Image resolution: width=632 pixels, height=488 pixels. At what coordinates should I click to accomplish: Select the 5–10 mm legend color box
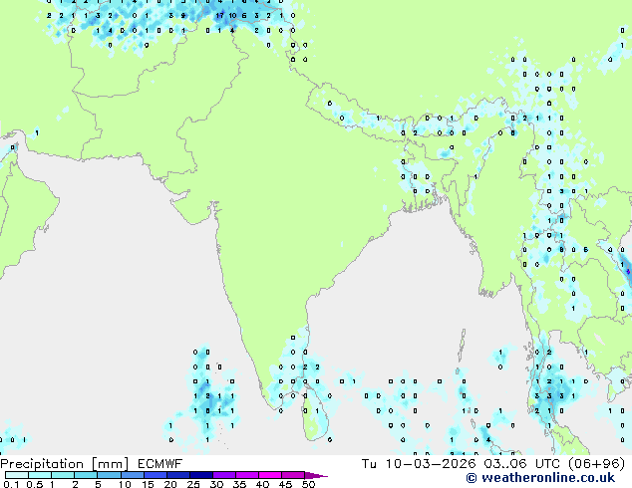point(109,475)
